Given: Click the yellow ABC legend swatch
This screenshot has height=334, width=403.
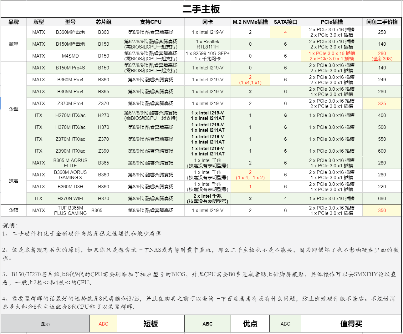Looking at the screenshot, I should (104, 324).
